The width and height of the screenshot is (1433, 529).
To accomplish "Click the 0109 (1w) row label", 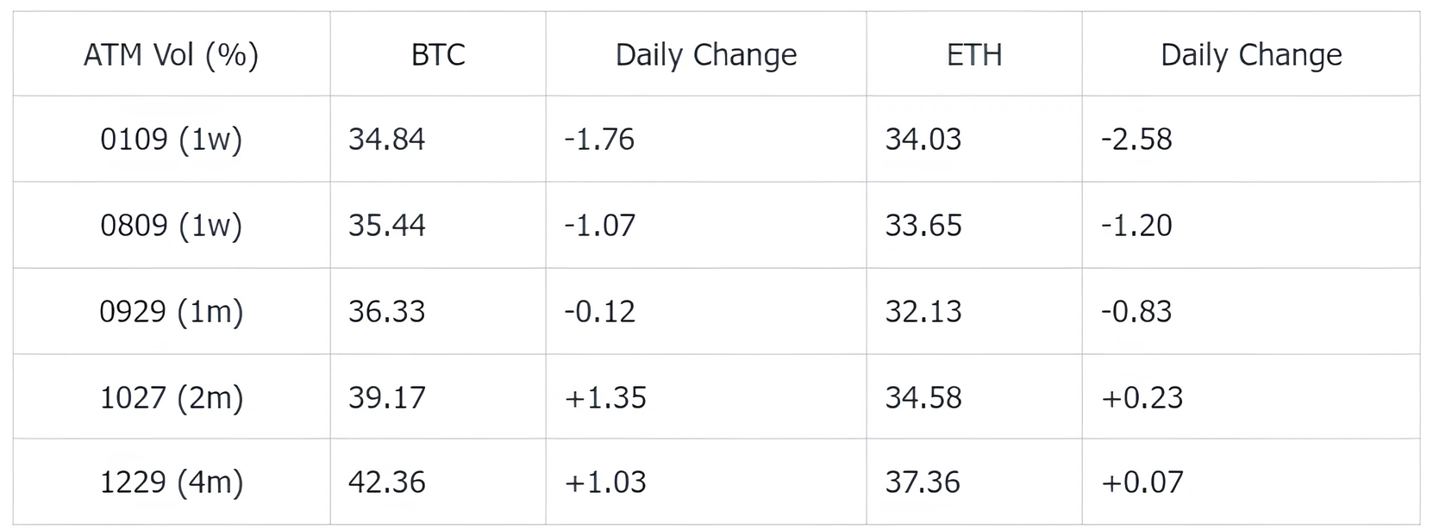I will click(171, 140).
